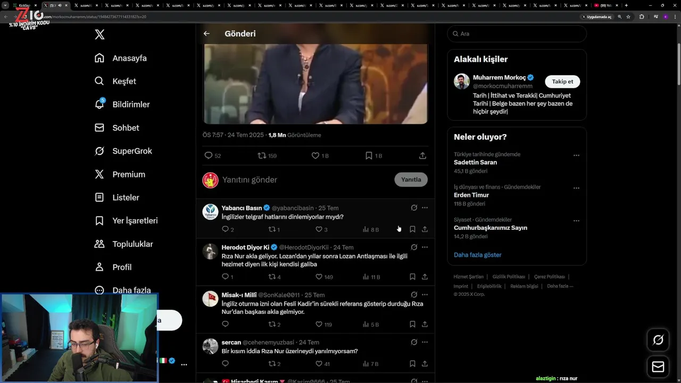Bookmark the main post showing 1 B bookmarks
The height and width of the screenshot is (383, 681).
(373, 156)
